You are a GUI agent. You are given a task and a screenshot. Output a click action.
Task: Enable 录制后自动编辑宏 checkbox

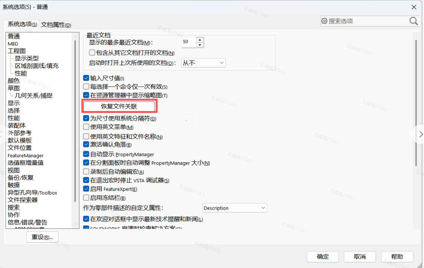86,172
